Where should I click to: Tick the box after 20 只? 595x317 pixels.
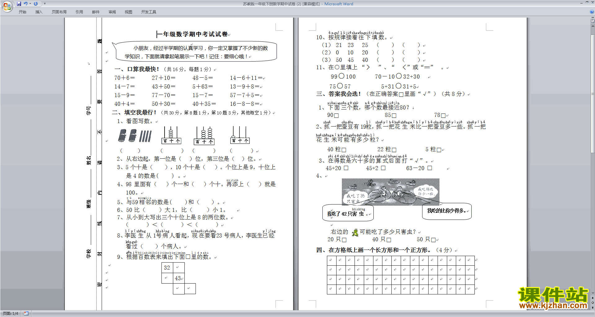point(344,240)
